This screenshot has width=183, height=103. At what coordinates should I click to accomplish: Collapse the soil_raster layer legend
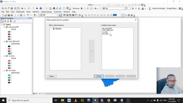tap(4, 71)
